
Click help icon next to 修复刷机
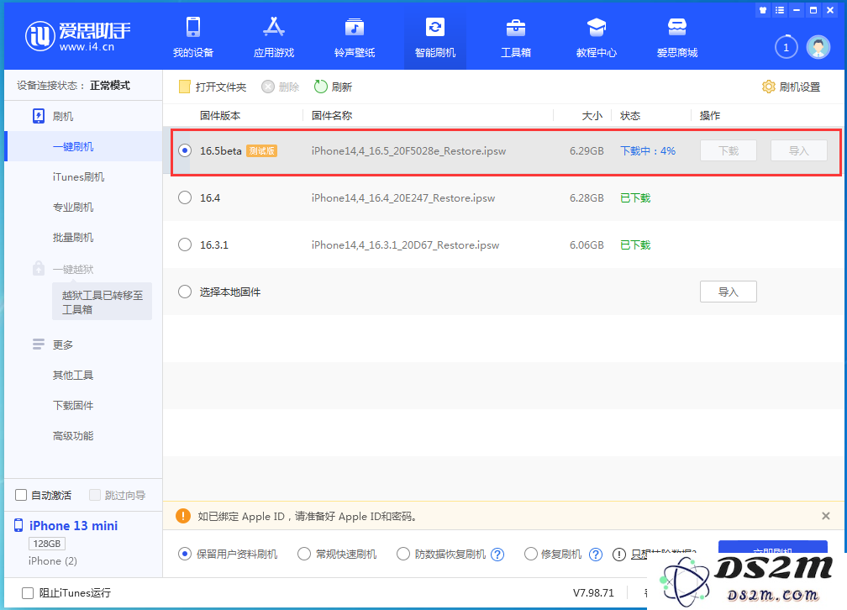click(595, 555)
